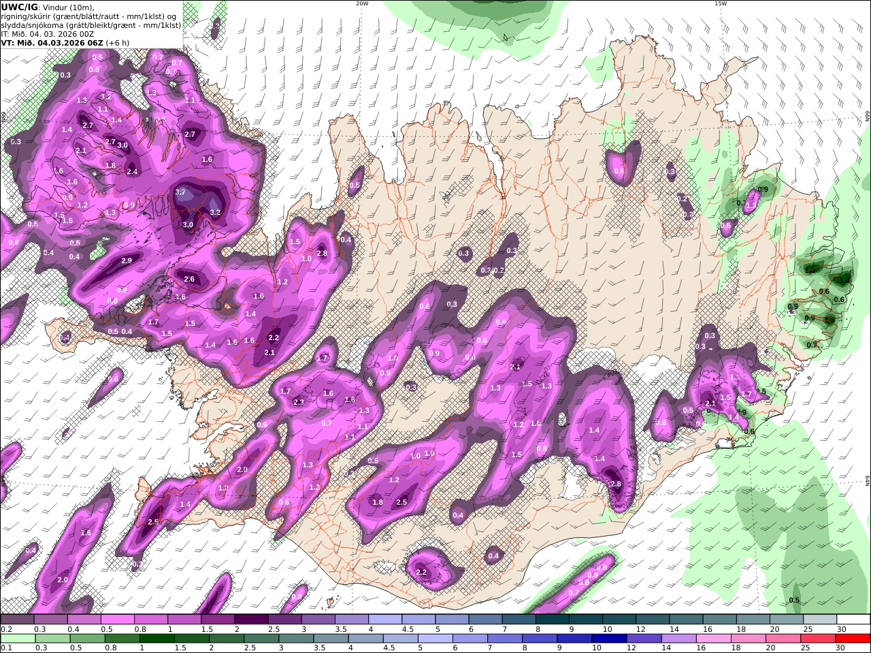Click the 'slydda/snjókoma' legend description line

[91, 24]
